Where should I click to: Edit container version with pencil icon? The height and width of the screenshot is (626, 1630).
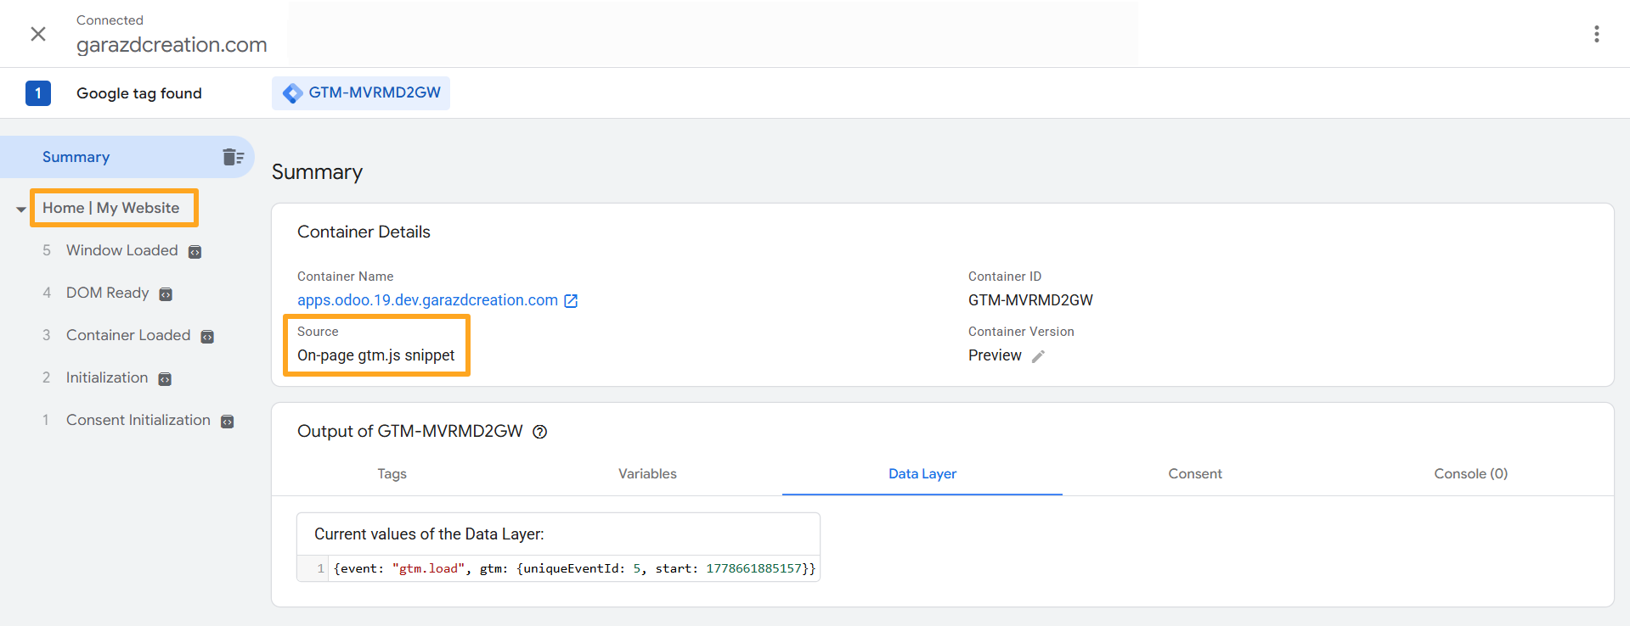[x=1038, y=356]
